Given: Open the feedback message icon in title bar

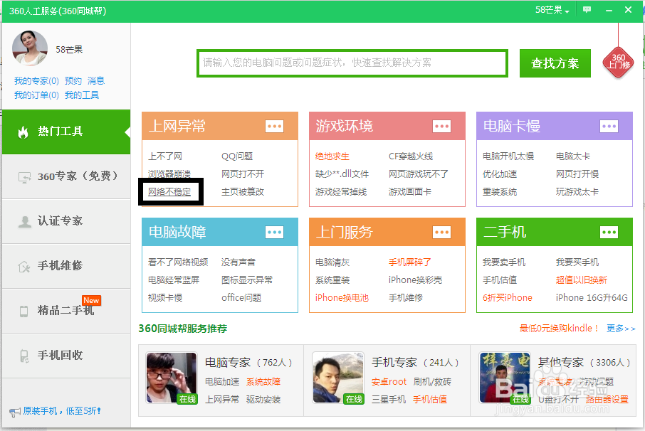Looking at the screenshot, I should click(x=587, y=10).
